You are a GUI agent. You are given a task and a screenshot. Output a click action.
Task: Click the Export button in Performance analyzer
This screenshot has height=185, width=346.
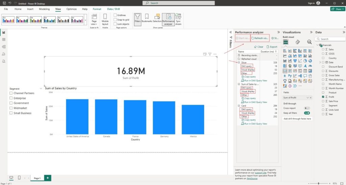pyautogui.click(x=272, y=47)
